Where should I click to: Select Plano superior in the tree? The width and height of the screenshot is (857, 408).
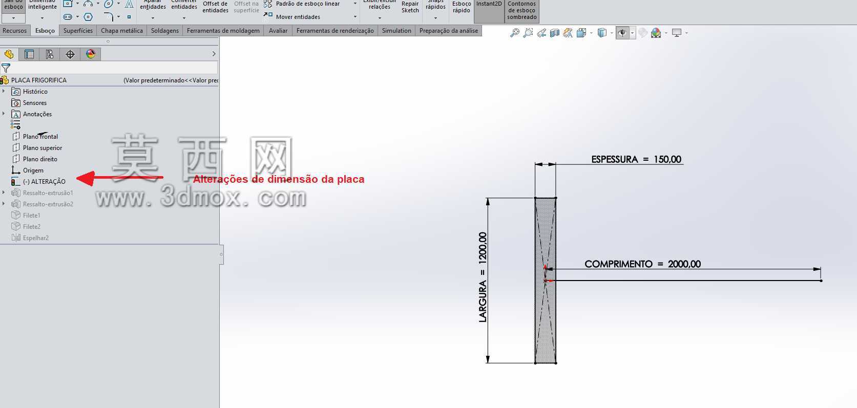(x=37, y=147)
